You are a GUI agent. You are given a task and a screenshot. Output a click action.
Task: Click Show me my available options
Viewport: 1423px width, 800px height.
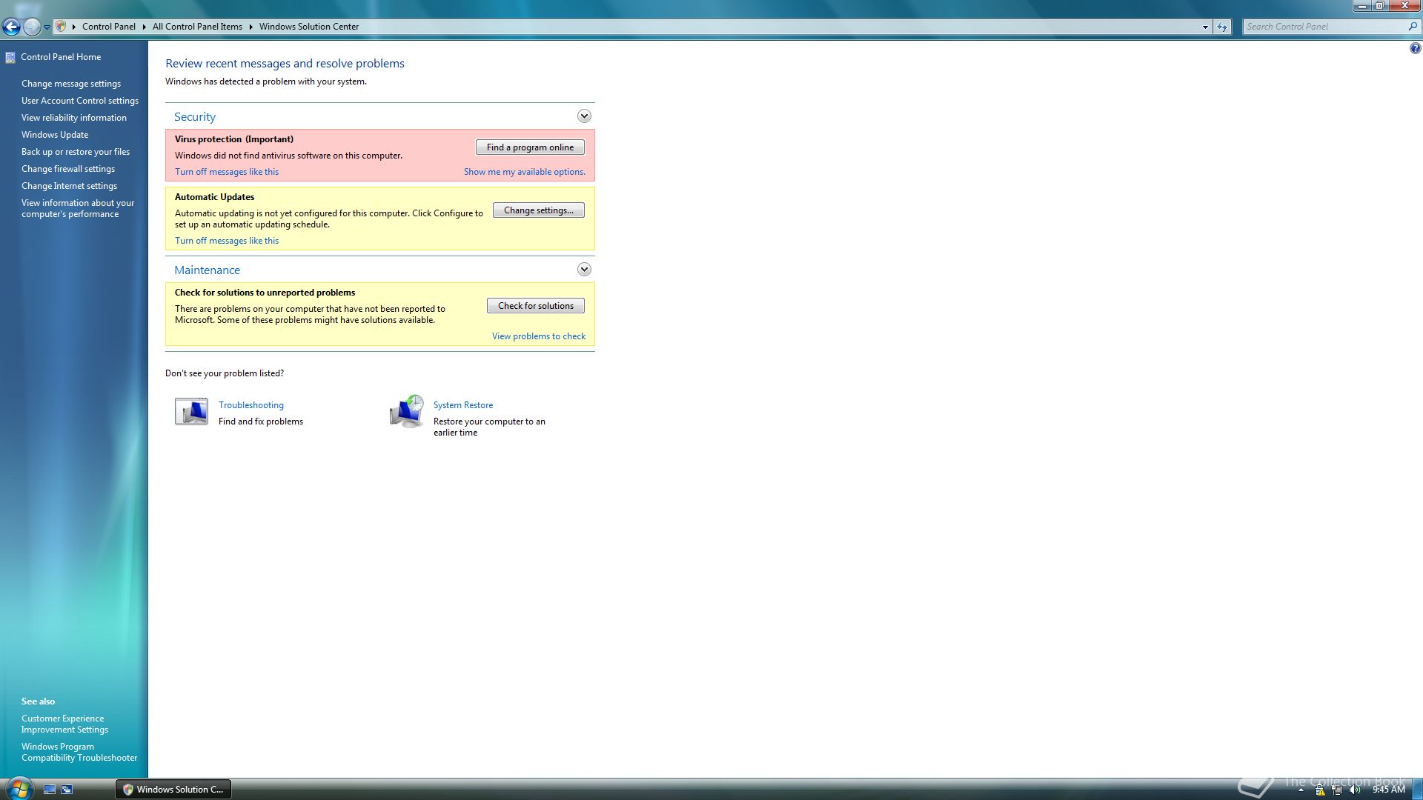525,172
